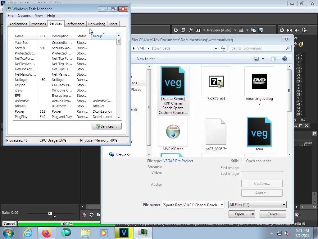Click Cancel button in the Open dialog

click(273, 214)
